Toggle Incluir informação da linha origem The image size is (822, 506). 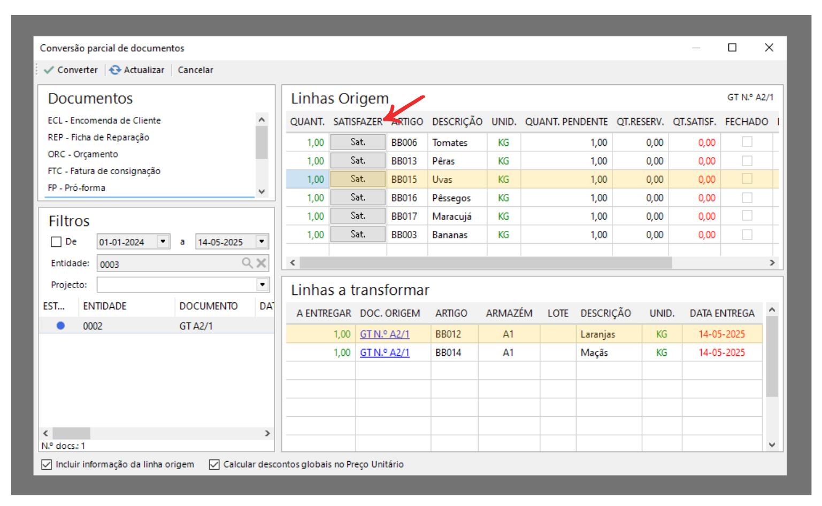[47, 464]
